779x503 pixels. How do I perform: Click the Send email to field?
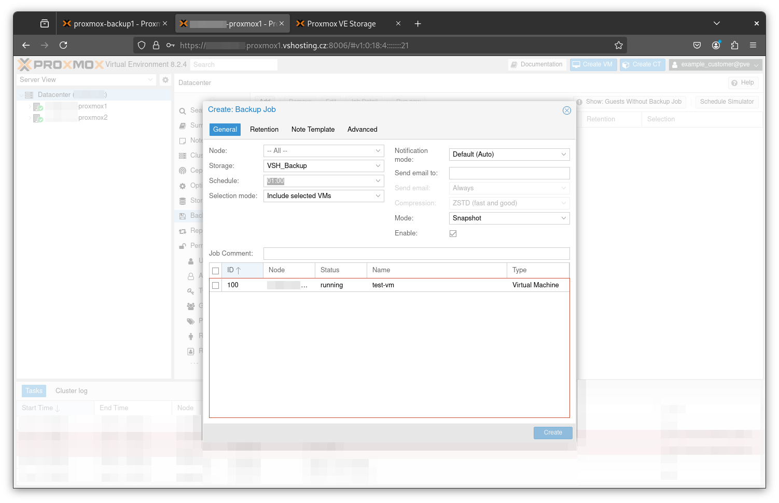click(x=509, y=173)
